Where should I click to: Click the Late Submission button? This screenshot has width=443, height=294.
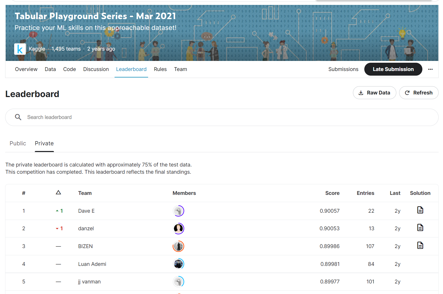393,69
